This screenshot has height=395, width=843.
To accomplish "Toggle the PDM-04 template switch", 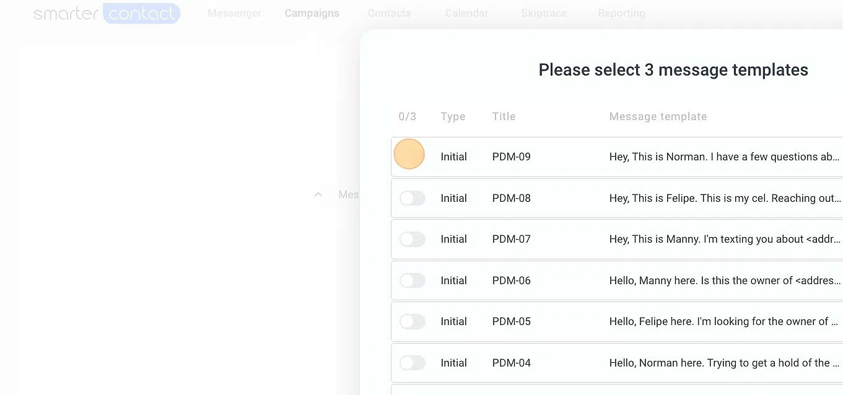I will [412, 363].
